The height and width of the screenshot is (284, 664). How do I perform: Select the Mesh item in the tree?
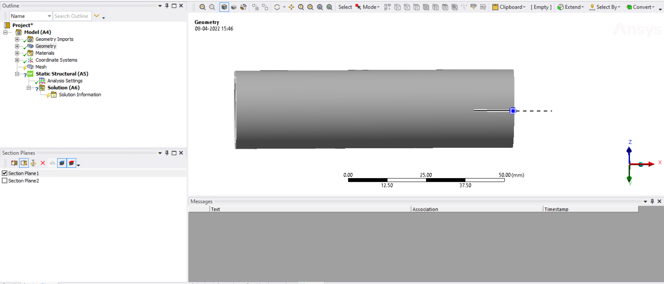pyautogui.click(x=41, y=67)
